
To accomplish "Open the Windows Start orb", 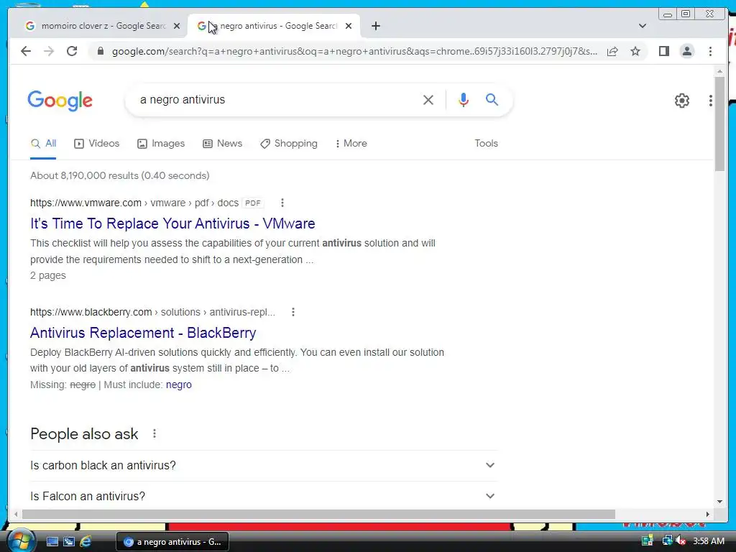I will point(20,540).
